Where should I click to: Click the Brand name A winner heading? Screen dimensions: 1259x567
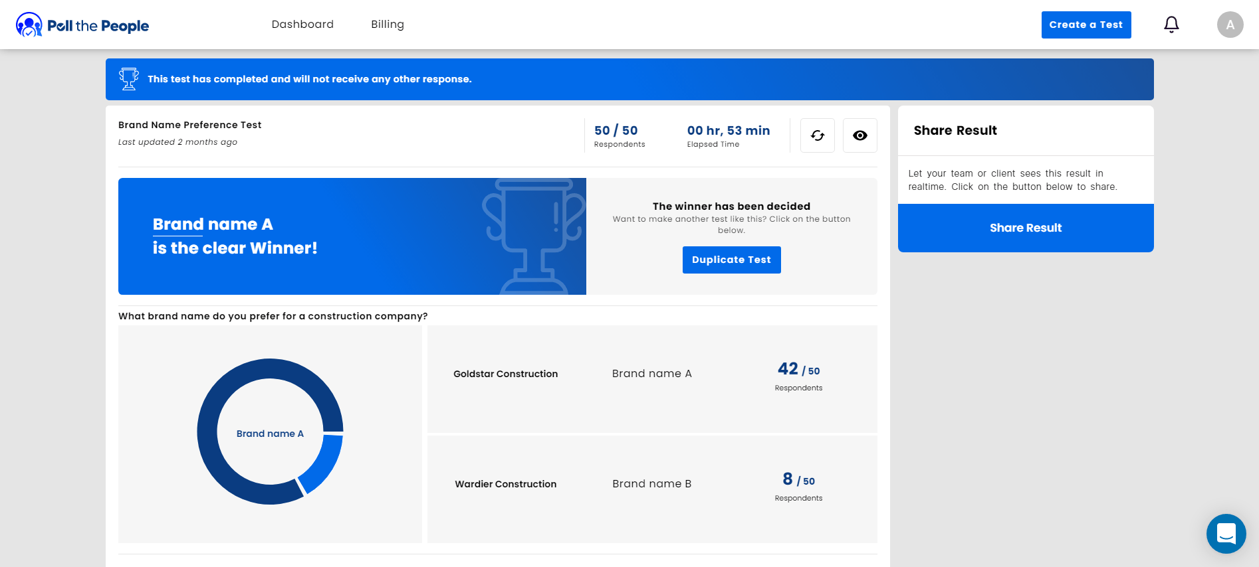213,224
